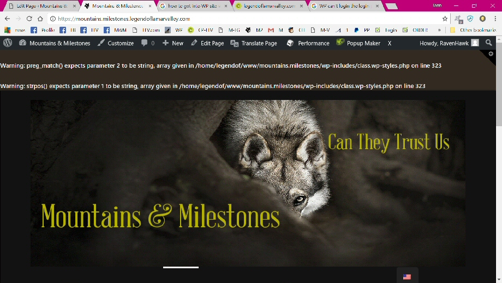
Task: Click the Customize link
Action: click(116, 43)
